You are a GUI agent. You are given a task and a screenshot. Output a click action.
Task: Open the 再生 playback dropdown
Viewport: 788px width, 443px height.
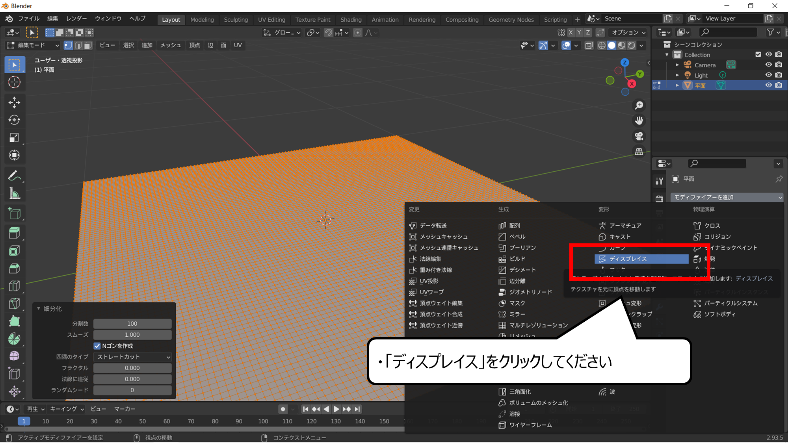[36, 409]
